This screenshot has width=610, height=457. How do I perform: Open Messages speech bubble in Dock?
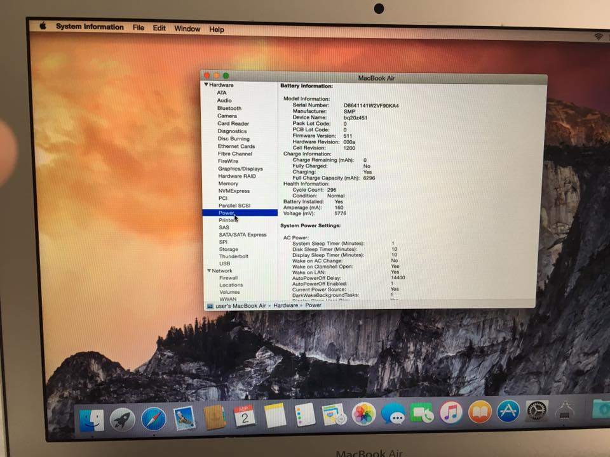pyautogui.click(x=393, y=413)
